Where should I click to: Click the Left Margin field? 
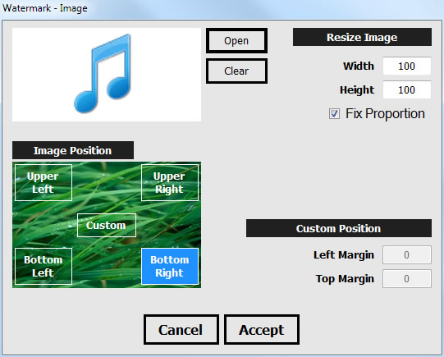click(406, 254)
